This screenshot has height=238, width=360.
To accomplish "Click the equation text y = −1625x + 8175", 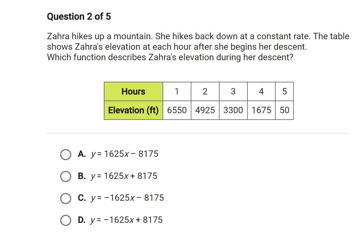I will 126,220.
